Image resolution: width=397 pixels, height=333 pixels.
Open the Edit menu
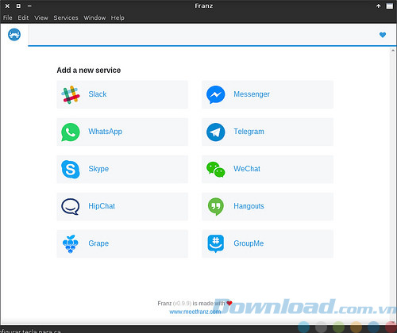tap(23, 17)
